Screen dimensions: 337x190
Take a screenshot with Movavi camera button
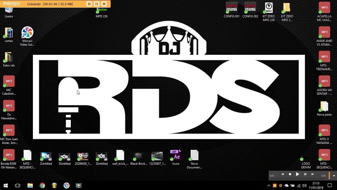point(89,4)
